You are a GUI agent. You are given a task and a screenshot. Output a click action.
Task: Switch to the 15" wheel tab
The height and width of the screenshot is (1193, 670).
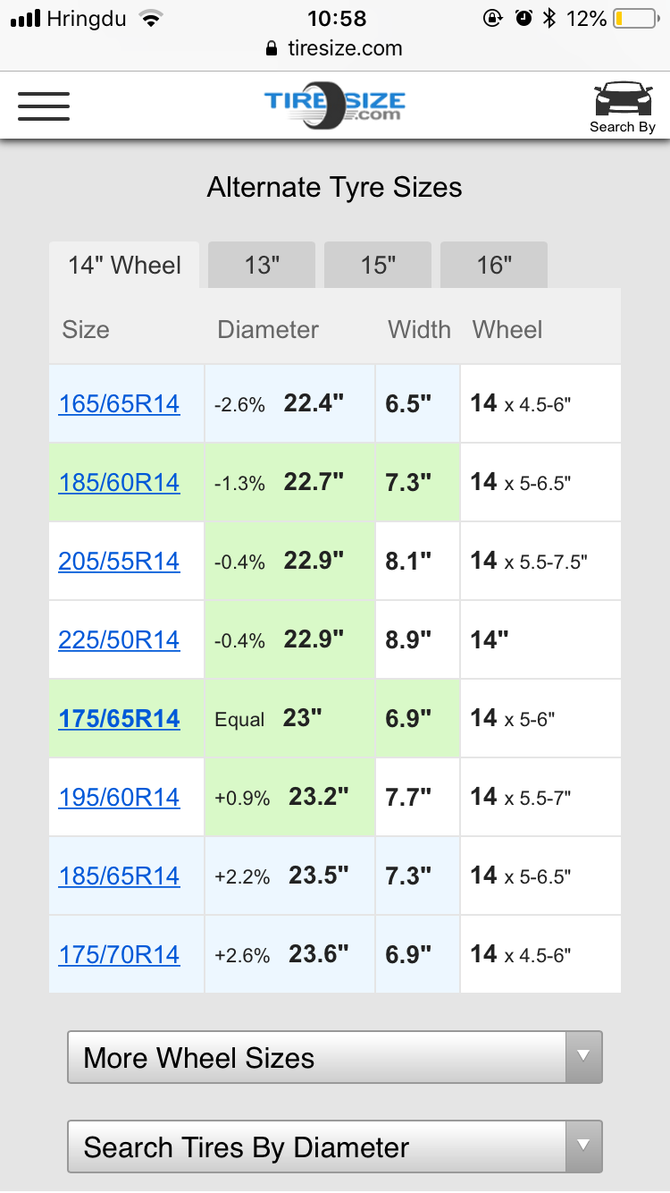(378, 266)
